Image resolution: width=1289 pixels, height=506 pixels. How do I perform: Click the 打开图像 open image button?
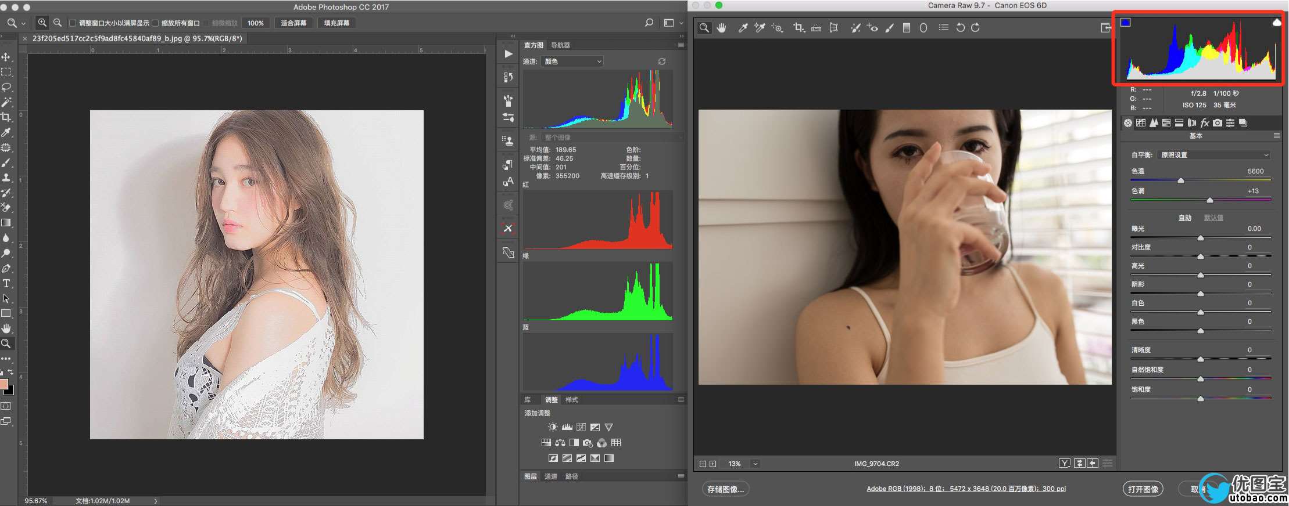click(x=1143, y=489)
